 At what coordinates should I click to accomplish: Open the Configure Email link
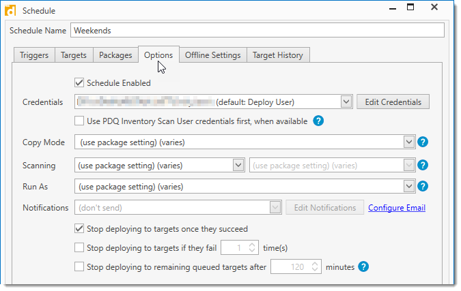396,208
